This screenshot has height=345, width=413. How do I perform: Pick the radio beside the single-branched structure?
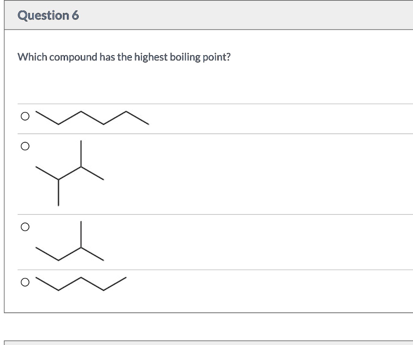[x=25, y=227]
